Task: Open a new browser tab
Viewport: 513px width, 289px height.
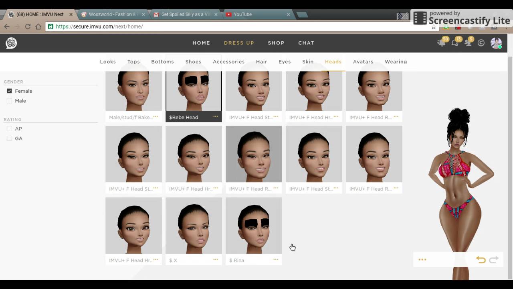Action: point(302,14)
